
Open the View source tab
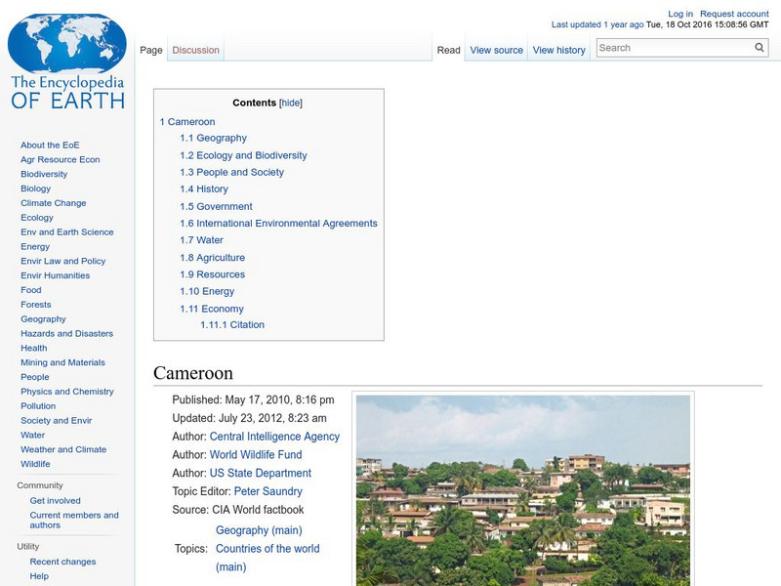pyautogui.click(x=497, y=50)
